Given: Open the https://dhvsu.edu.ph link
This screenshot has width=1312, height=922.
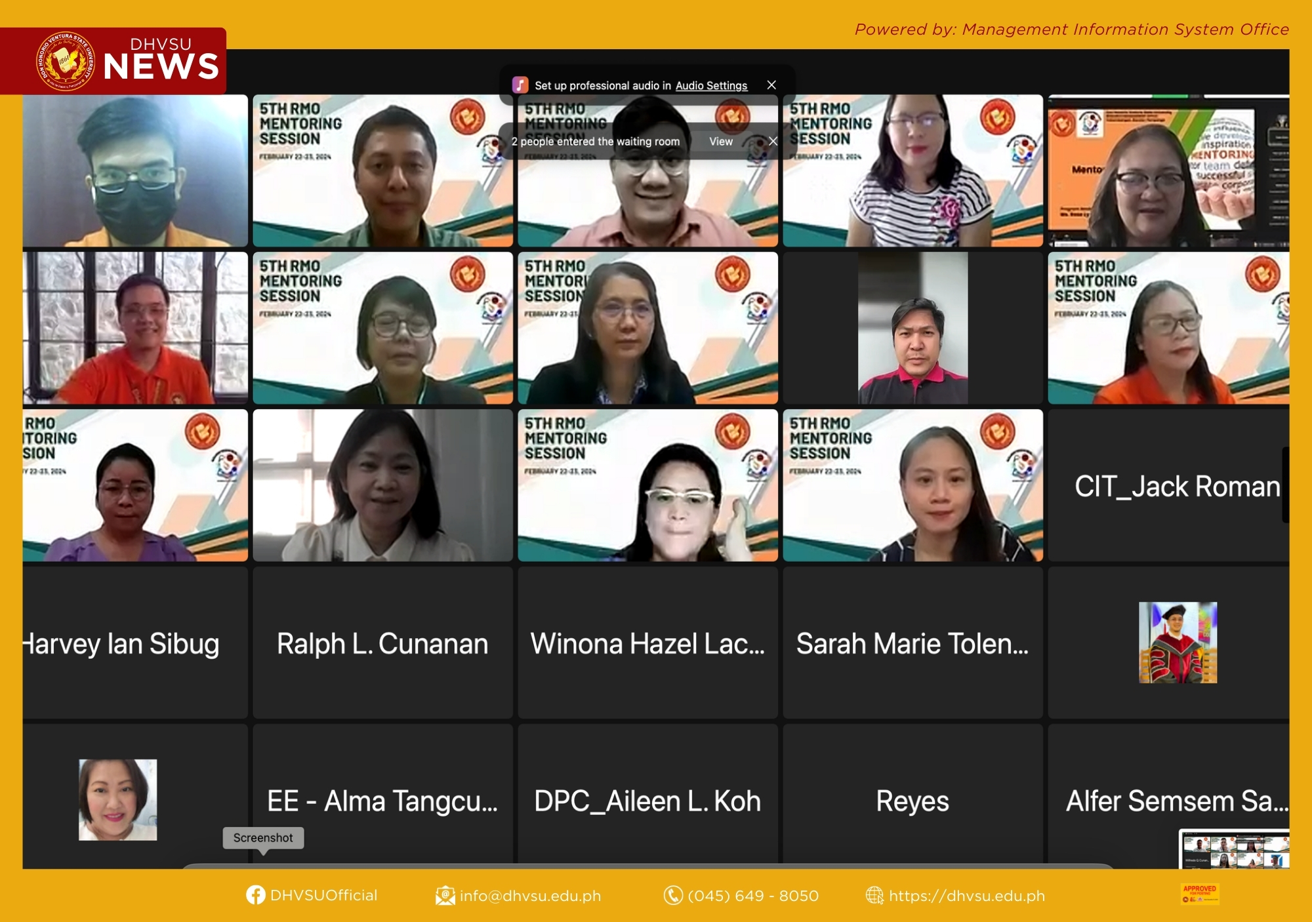Looking at the screenshot, I should click(966, 896).
